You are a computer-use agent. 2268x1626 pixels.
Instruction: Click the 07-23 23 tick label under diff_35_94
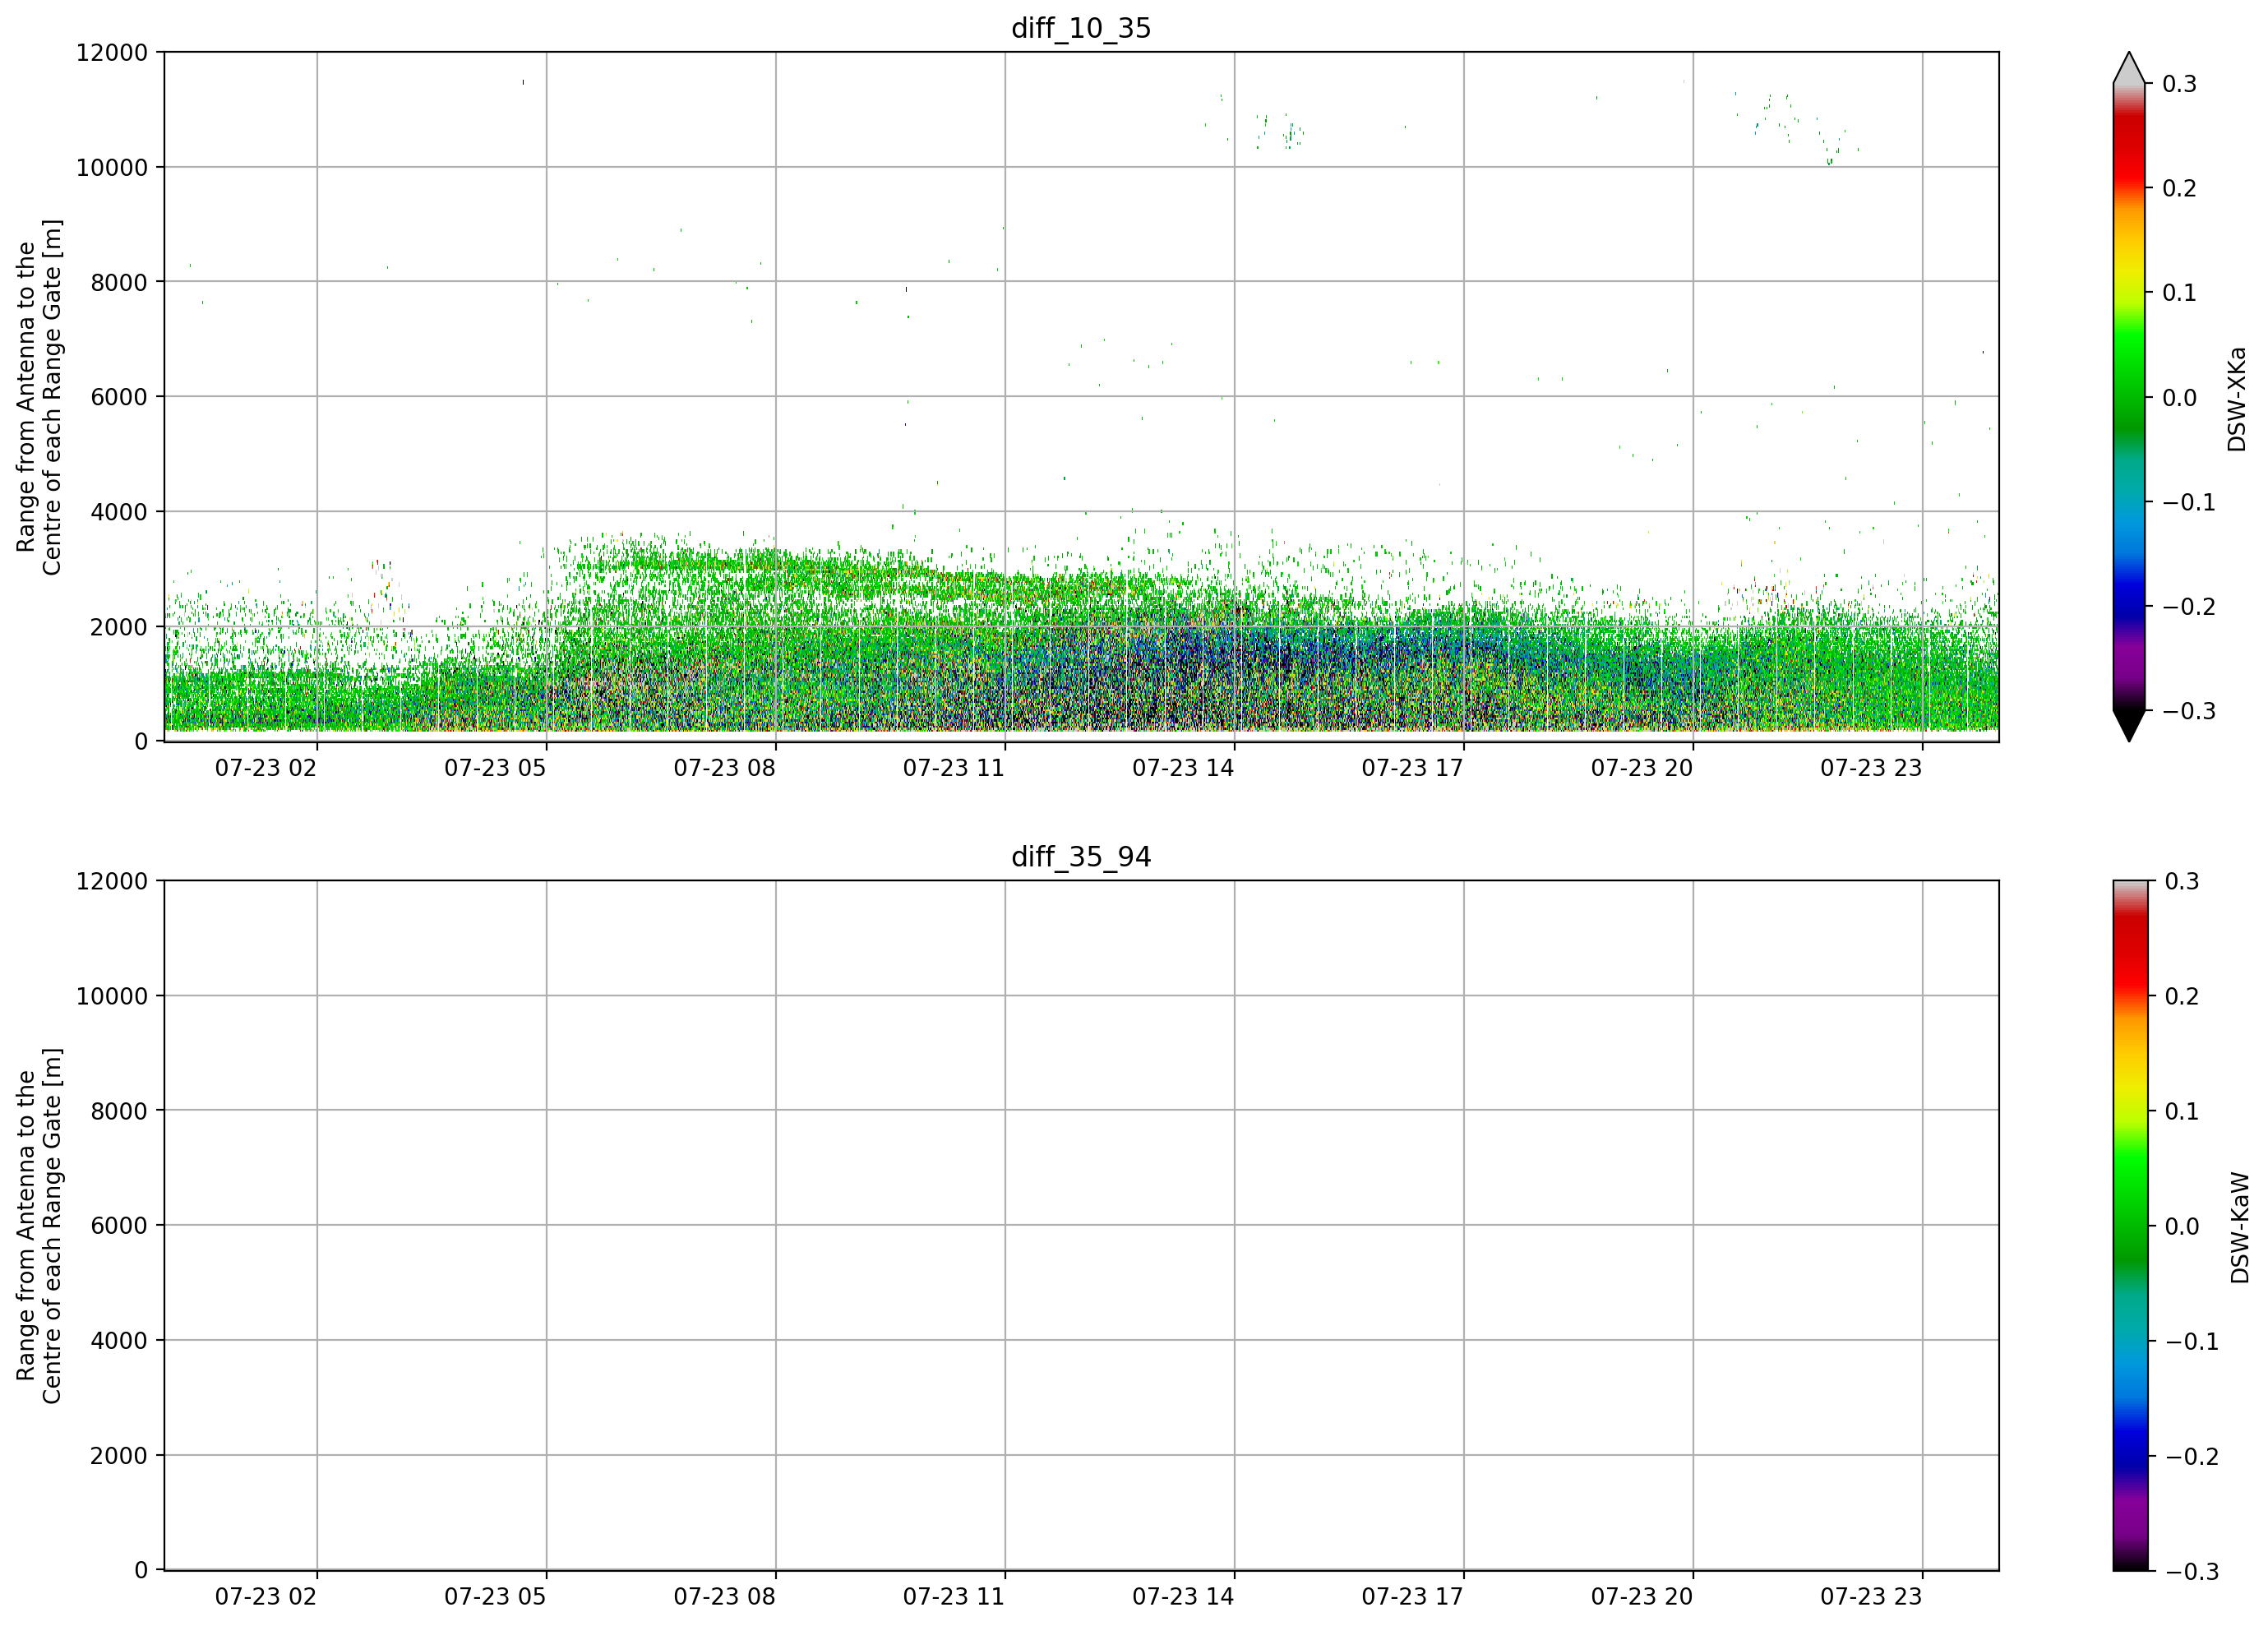(x=1871, y=1597)
